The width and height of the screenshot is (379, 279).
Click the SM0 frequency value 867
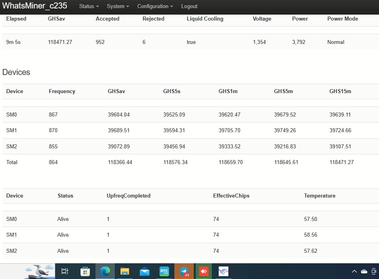pos(53,115)
